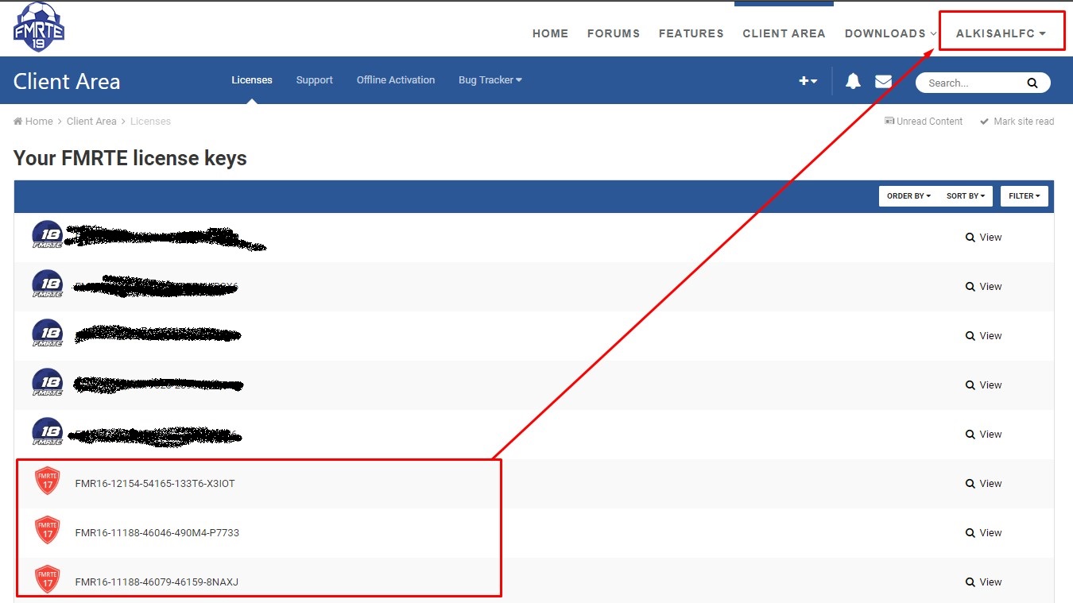View license FMR16-11188-46046-490M4-P7733
This screenshot has width=1073, height=603.
tap(983, 533)
